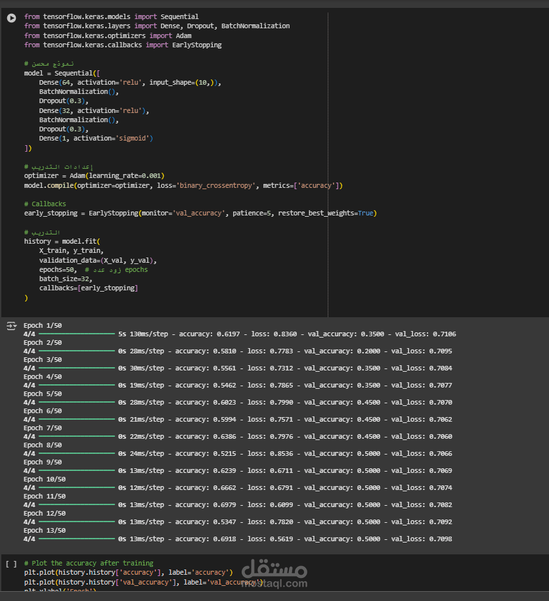The width and height of the screenshot is (549, 601).
Task: Click the '# Plot the accuracy after training' comment
Action: point(88,564)
